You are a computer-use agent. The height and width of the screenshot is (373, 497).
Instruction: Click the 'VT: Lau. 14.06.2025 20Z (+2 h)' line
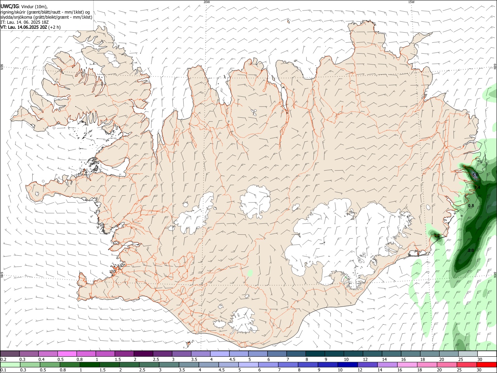coord(30,27)
